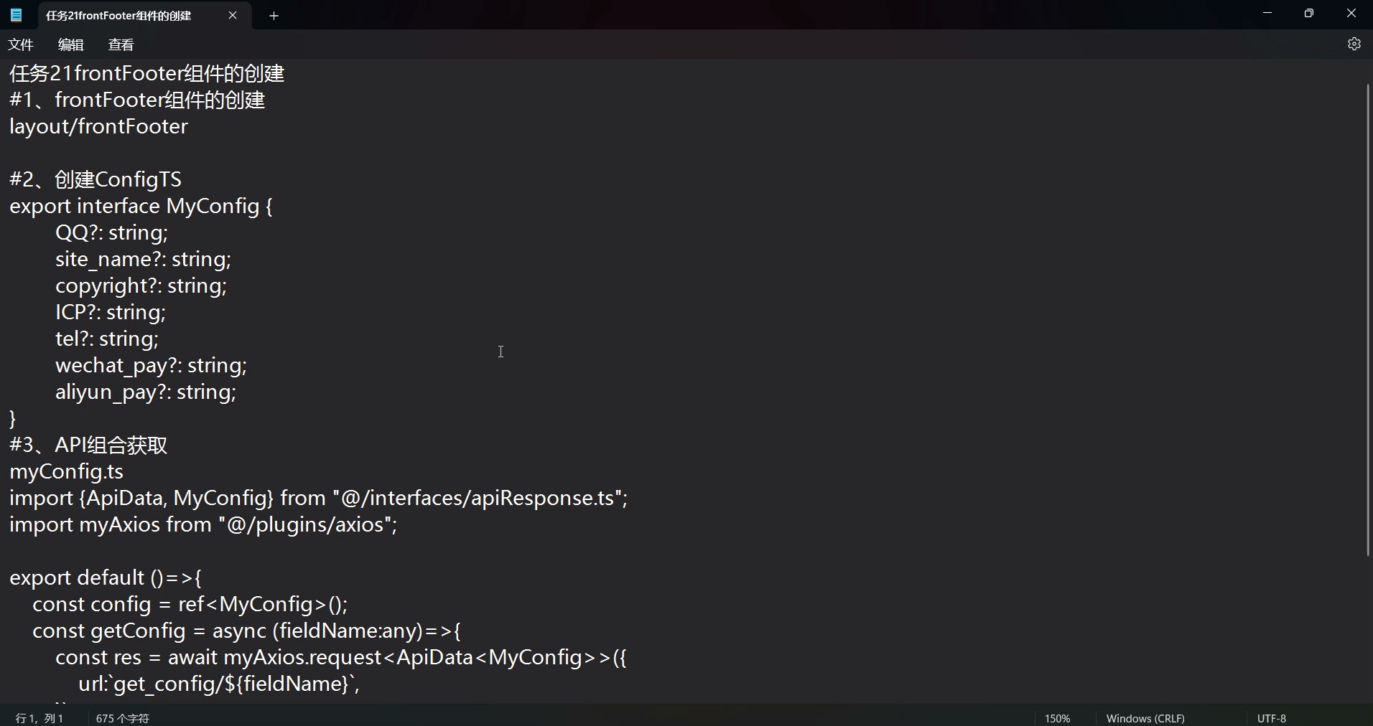Click the Windows (CRLF) line-ending indicator
Screen dimensions: 1373x726
click(1145, 717)
